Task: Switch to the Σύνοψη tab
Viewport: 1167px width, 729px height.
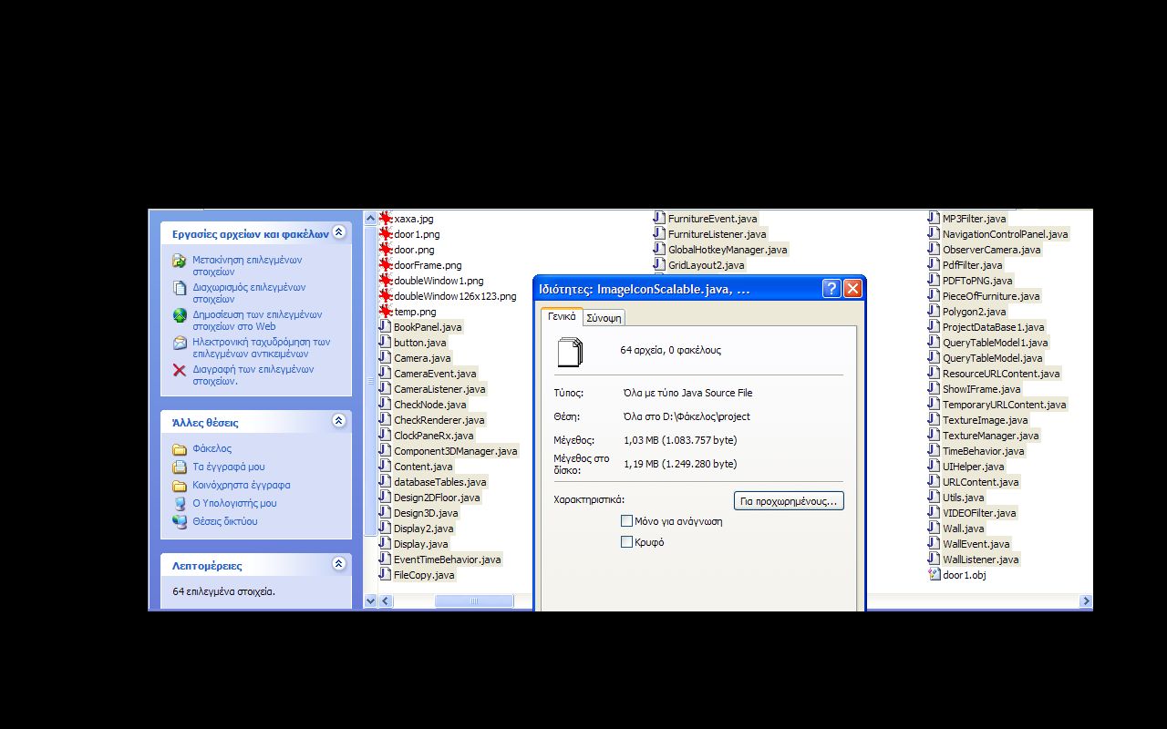Action: pyautogui.click(x=604, y=317)
